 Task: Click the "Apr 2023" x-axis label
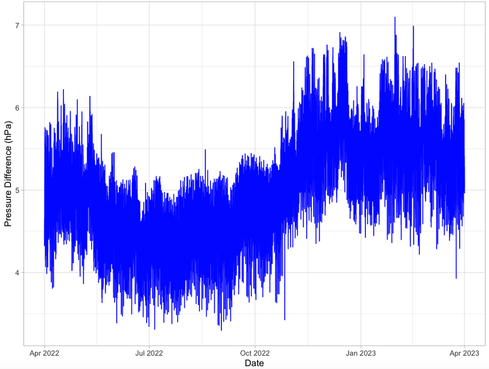point(464,353)
